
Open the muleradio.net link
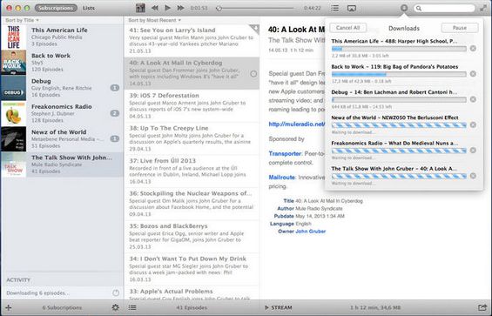click(x=296, y=124)
